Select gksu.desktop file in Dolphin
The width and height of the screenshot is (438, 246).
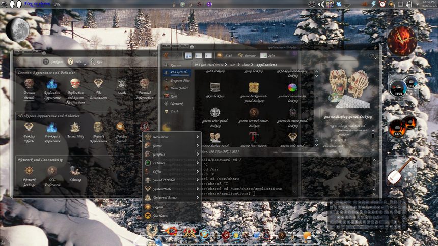[215, 90]
